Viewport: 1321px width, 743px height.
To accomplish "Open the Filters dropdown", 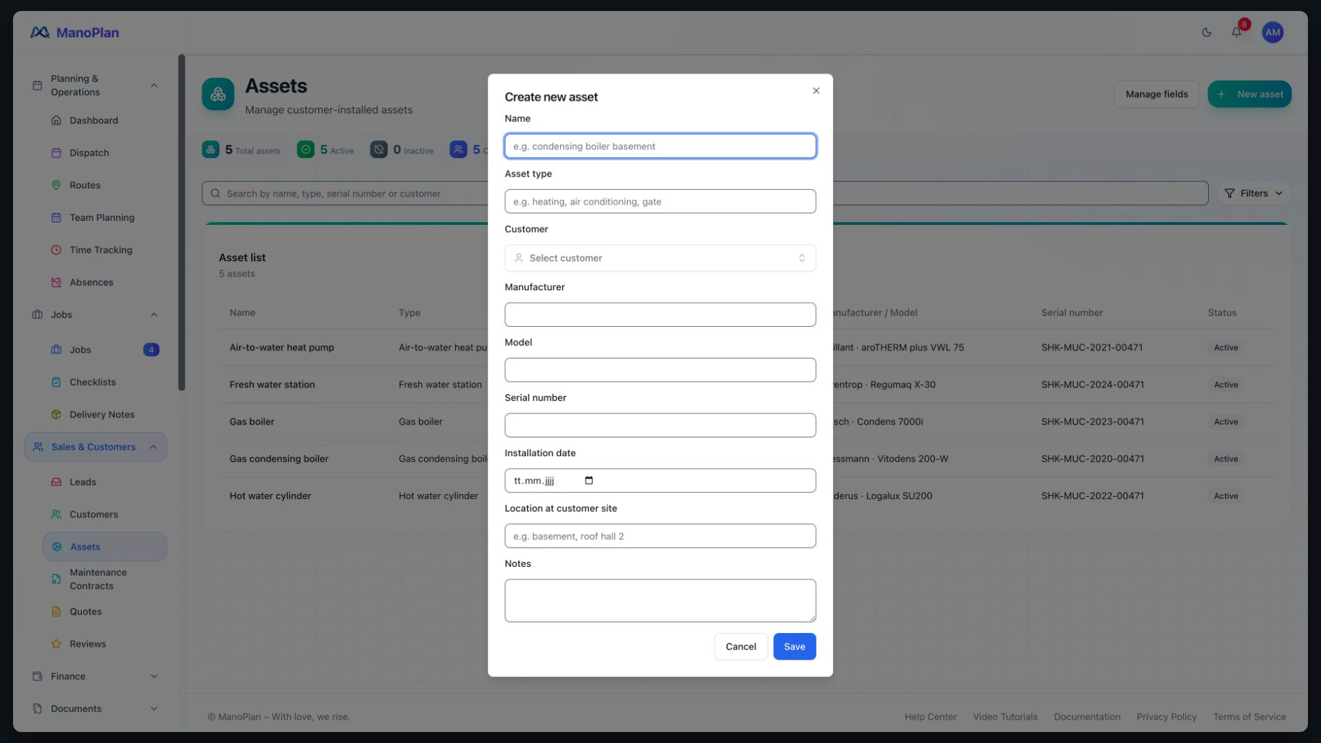I will tap(1254, 193).
